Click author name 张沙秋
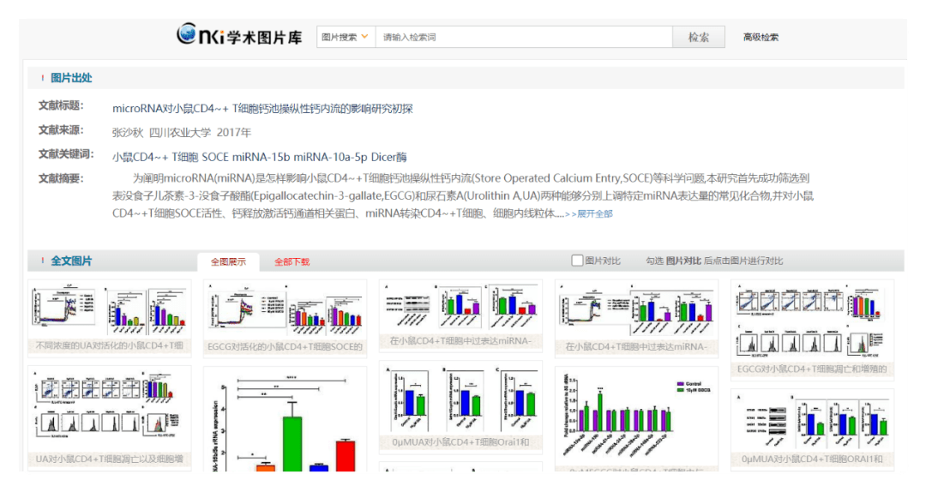This screenshot has height=492, width=926. point(128,132)
